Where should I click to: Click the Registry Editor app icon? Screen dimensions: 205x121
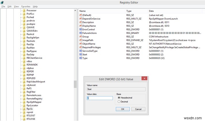2,2
